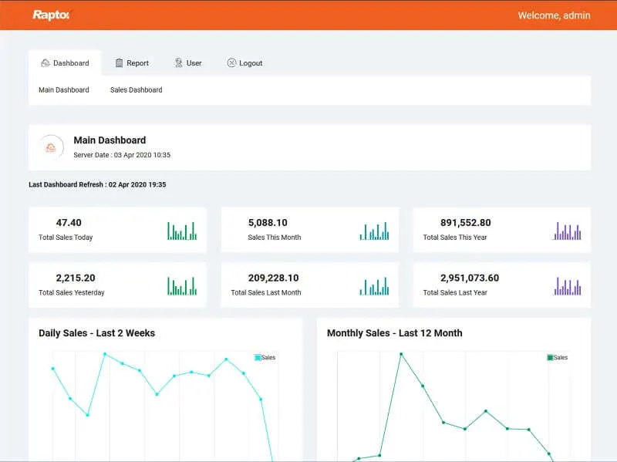
Task: Select the 891,552.80 Total Sales This Year value
Action: pyautogui.click(x=465, y=223)
